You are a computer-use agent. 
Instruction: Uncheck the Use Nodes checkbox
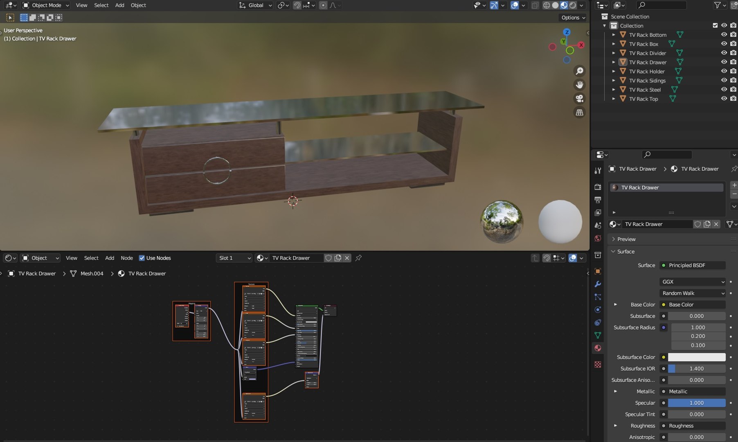142,258
